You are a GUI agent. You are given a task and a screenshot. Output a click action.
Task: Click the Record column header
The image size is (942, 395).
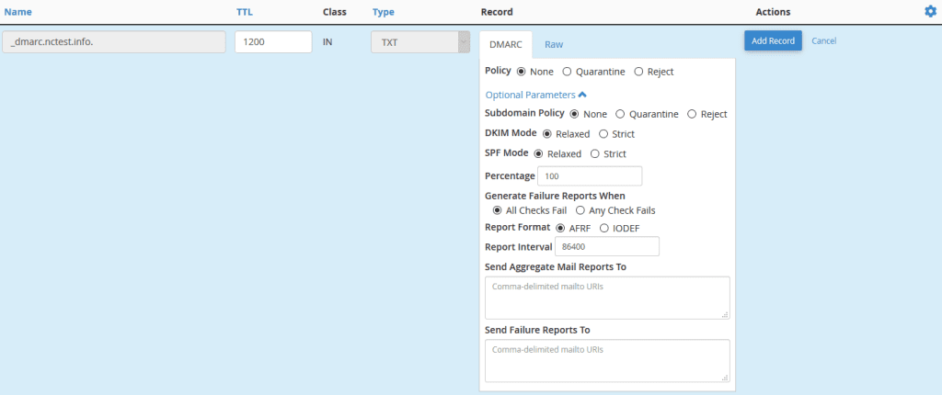point(497,12)
